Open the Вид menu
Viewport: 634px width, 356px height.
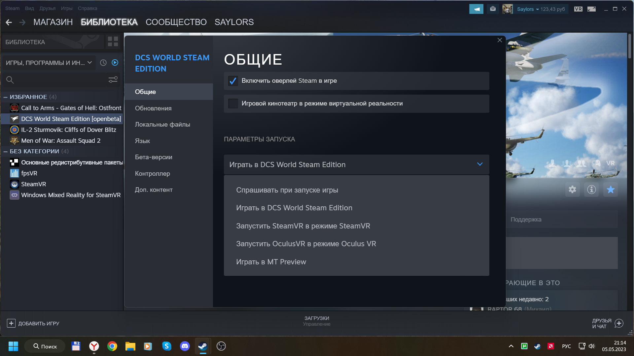tap(29, 8)
